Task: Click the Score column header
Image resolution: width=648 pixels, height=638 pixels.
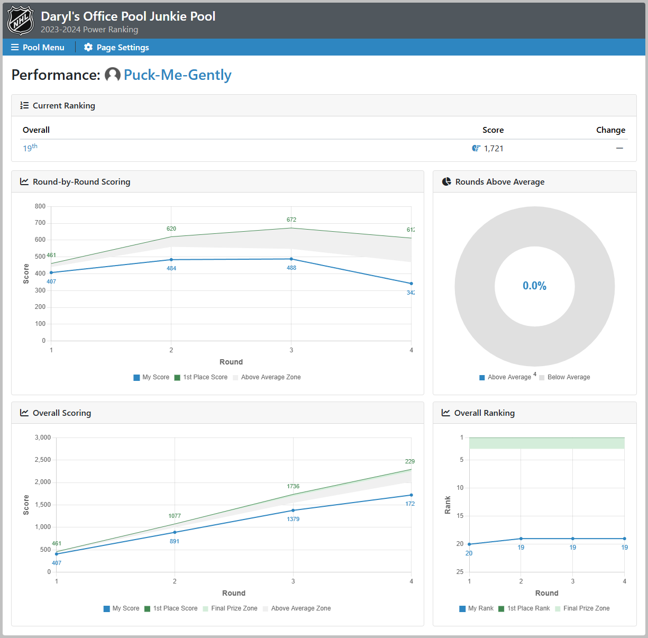Action: pos(493,130)
